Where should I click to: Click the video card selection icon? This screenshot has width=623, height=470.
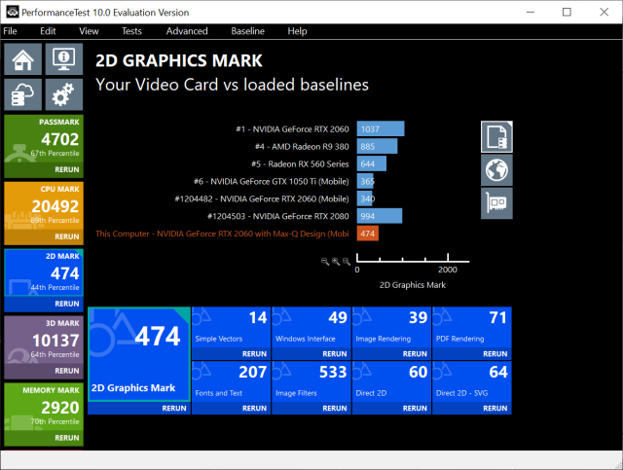[496, 203]
